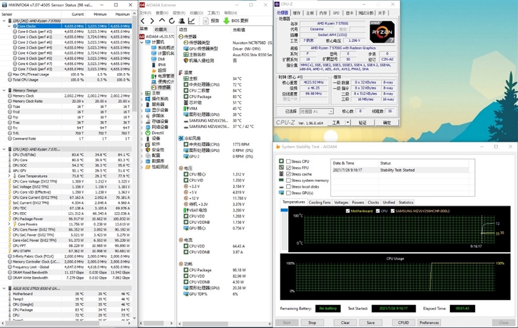The width and height of the screenshot is (518, 328).
Task: Toggle CPU graph line checkbox
Action: (377, 211)
